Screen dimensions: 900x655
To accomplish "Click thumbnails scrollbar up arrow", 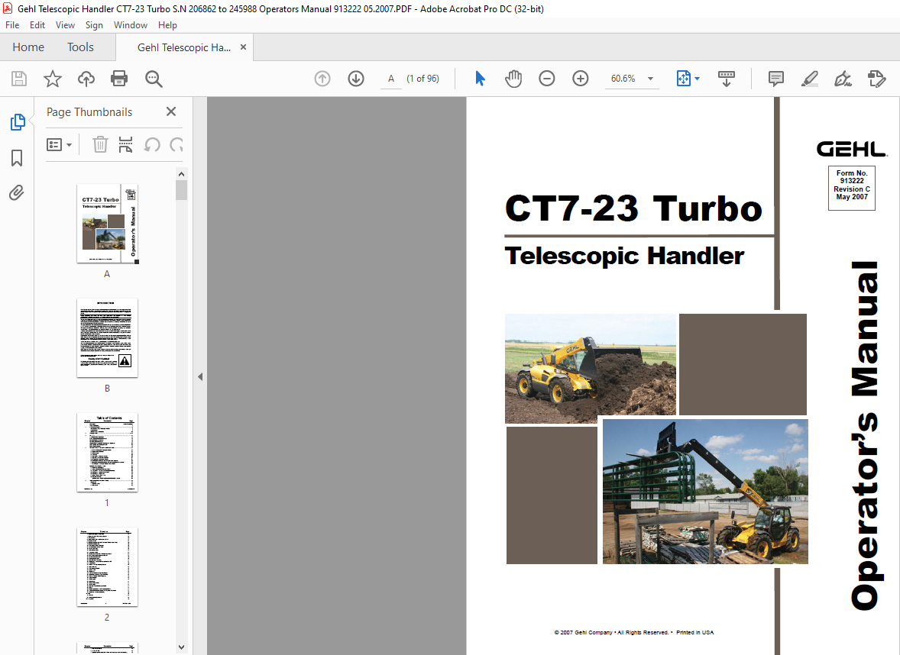I will (181, 174).
